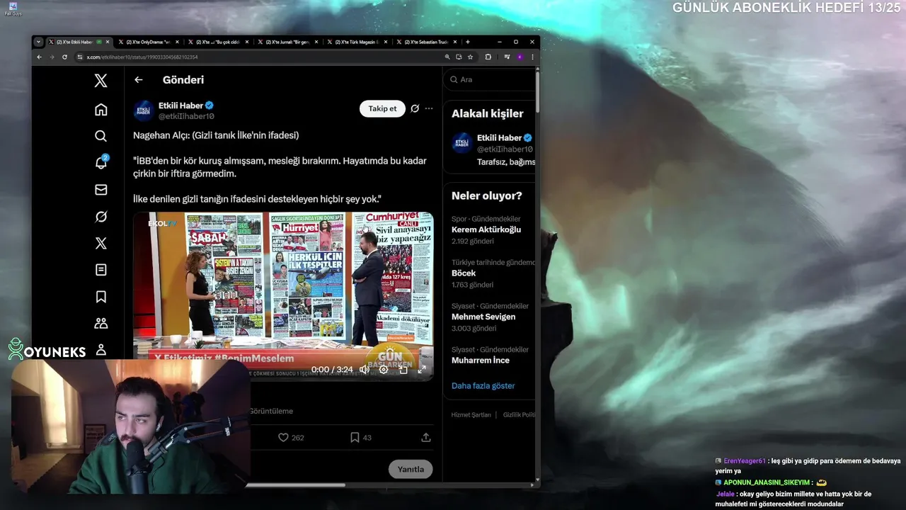This screenshot has width=906, height=510.
Task: Open Daha fazla göster link
Action: (x=483, y=386)
